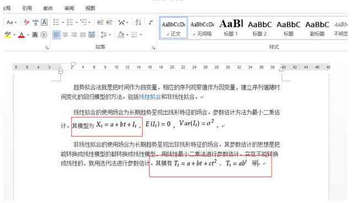The width and height of the screenshot is (353, 203).
Task: Open the multilevel list dropdown arrow
Action: tap(89, 23)
